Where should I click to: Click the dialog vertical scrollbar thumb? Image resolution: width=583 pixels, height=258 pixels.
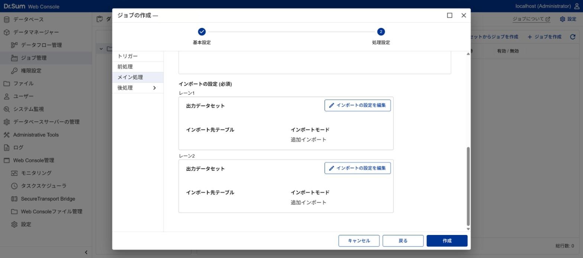468,186
